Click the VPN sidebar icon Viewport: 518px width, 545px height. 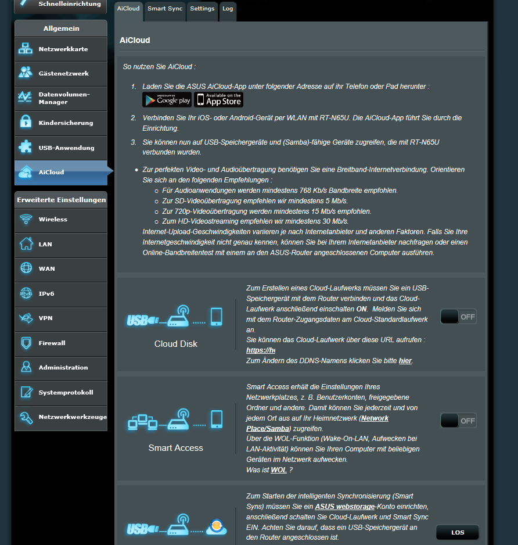tap(26, 318)
